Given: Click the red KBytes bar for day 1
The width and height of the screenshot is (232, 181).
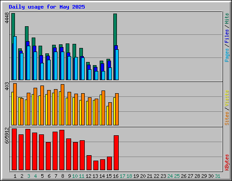Looking at the screenshot, I should click(14, 149).
